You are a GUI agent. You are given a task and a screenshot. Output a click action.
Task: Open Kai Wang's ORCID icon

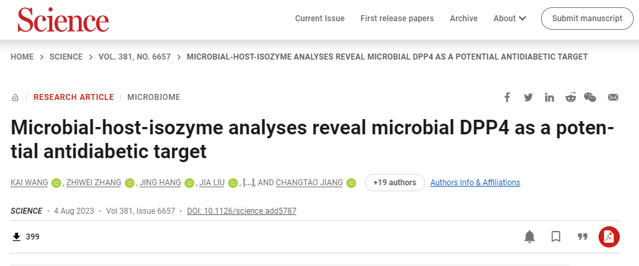(x=56, y=183)
